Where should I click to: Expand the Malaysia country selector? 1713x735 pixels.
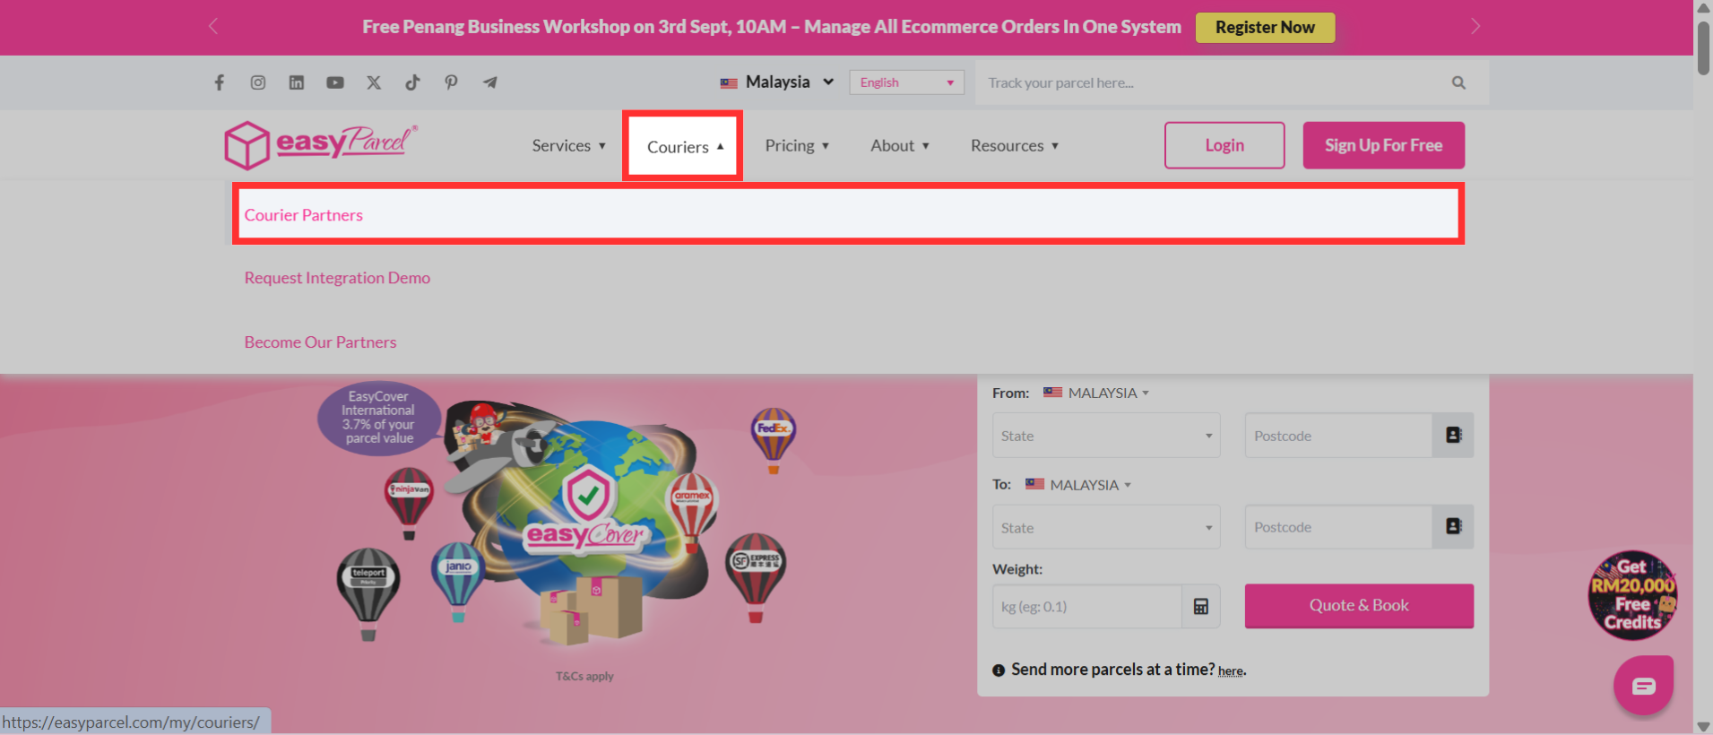tap(777, 82)
